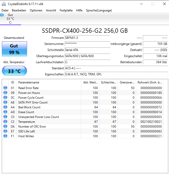
Task: Select the Temperature parameter name in table
Action: pyautogui.click(x=27, y=122)
